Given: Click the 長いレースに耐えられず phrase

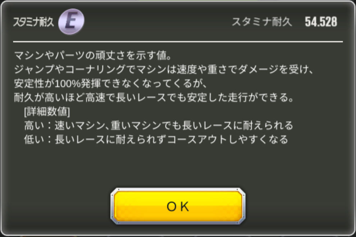Looking at the screenshot, I should [x=110, y=139].
